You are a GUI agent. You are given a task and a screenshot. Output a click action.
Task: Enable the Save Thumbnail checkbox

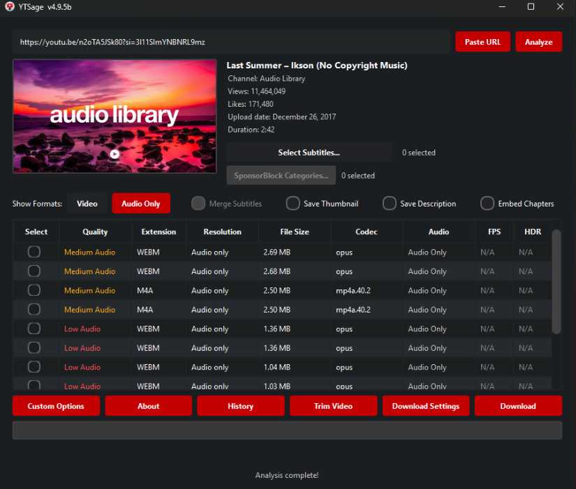tap(293, 204)
